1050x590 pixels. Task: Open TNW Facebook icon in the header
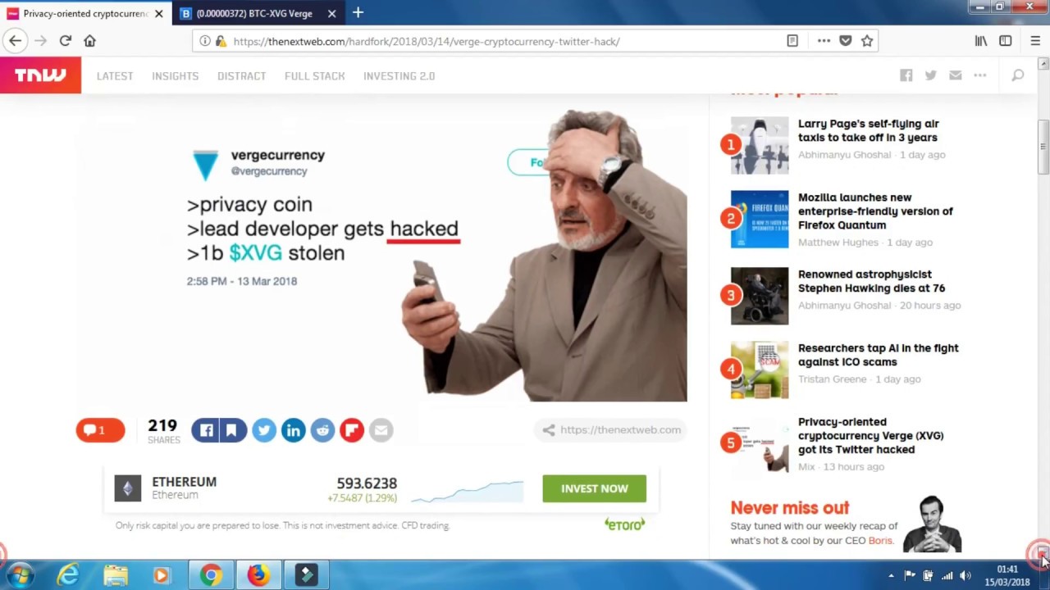point(906,75)
